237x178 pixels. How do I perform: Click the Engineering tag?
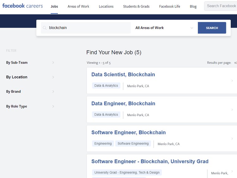pyautogui.click(x=103, y=144)
